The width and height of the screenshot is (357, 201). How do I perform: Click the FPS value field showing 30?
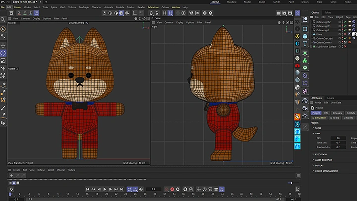coord(338,138)
